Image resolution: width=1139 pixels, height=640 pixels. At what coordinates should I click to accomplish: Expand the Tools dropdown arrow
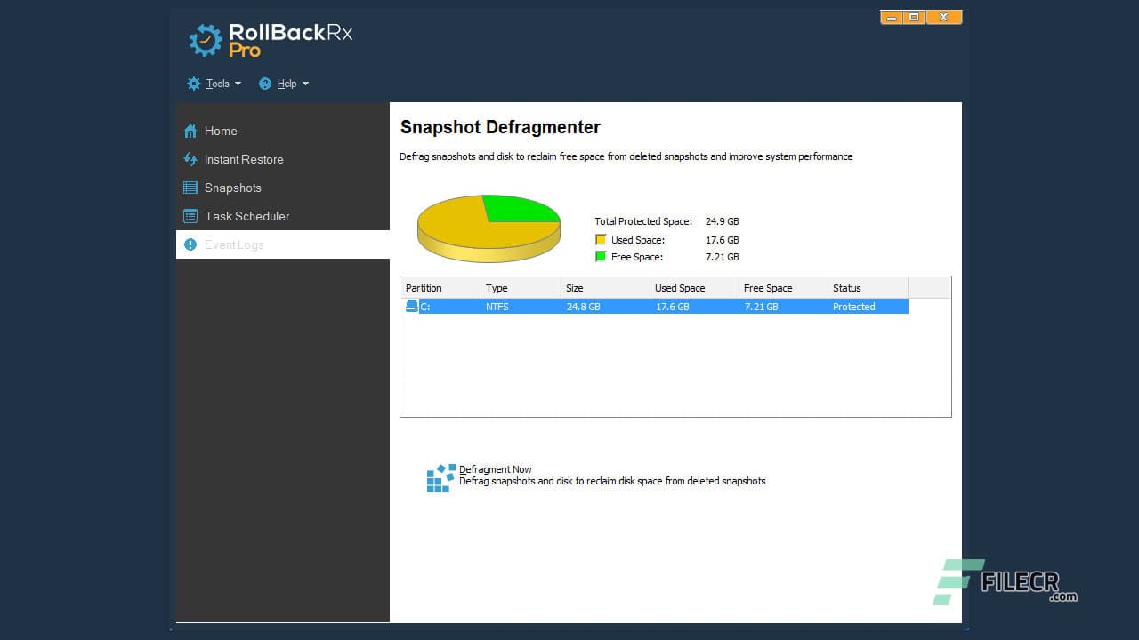[237, 84]
